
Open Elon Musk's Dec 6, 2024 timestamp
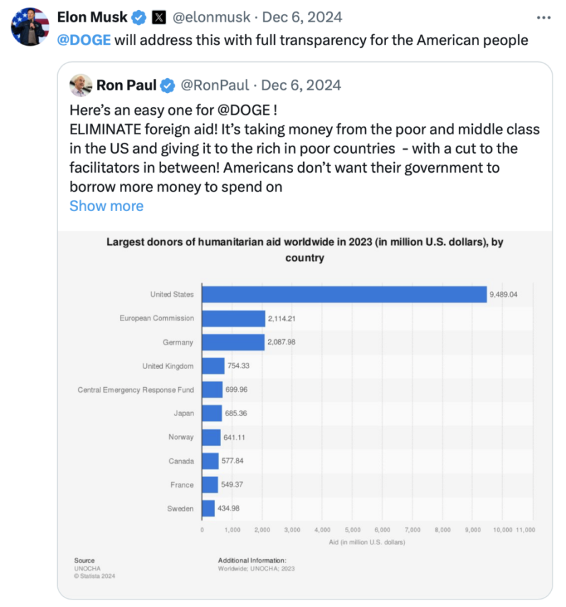tap(301, 17)
